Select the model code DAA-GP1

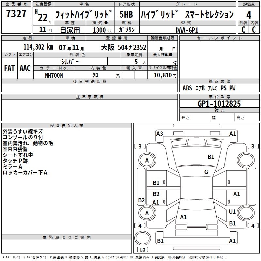(187, 30)
